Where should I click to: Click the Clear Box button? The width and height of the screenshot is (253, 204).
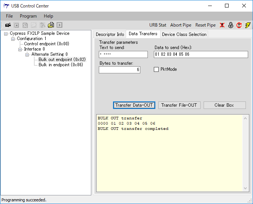225,105
